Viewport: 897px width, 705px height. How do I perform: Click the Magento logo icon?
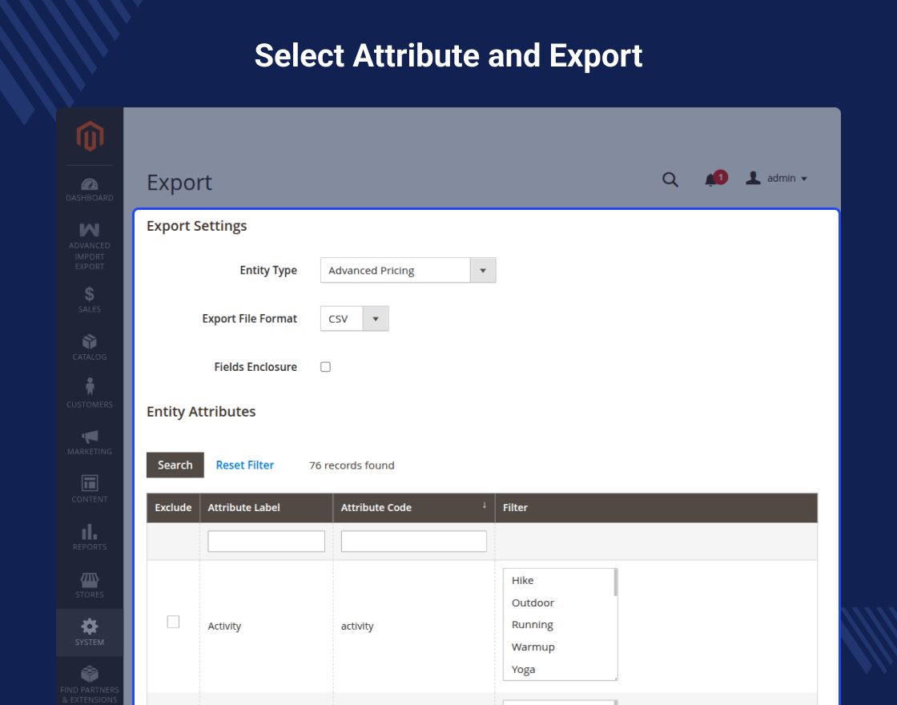(90, 136)
